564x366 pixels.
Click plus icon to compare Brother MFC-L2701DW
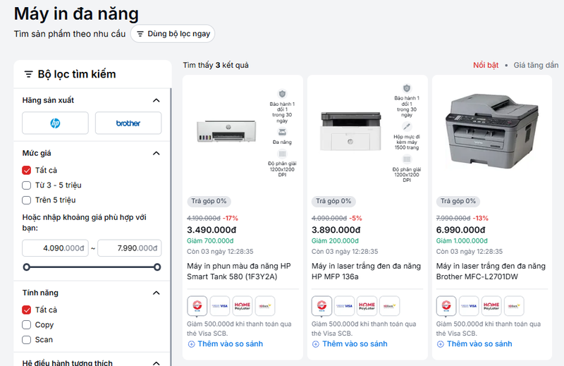tap(441, 344)
